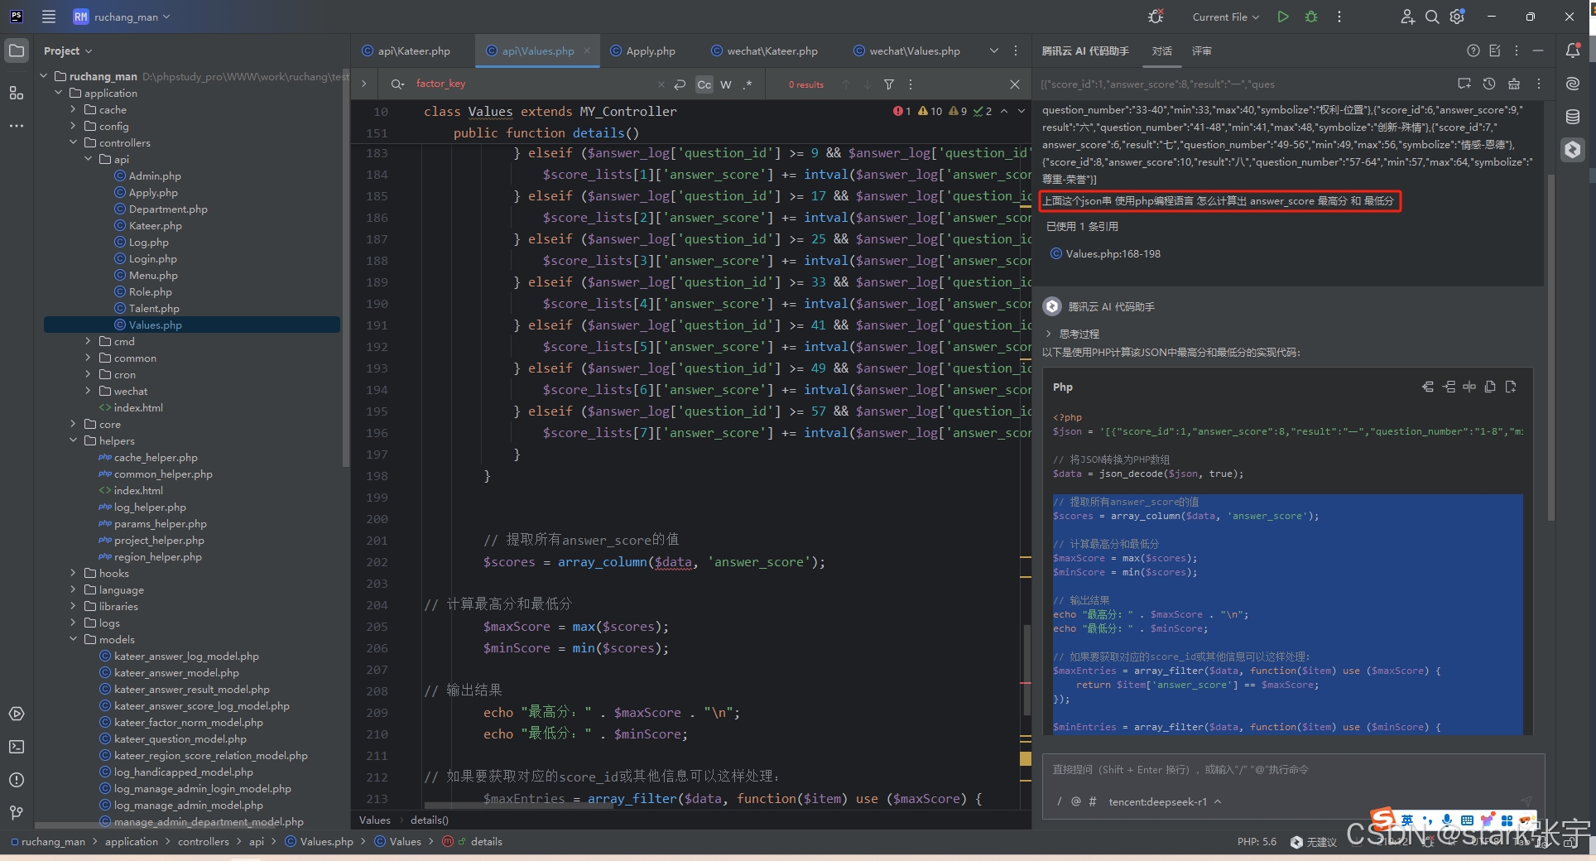Open the search history dropdown
1596x861 pixels.
tap(398, 84)
